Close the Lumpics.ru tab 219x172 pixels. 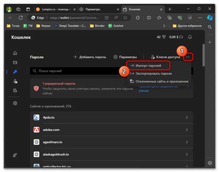[74, 9]
